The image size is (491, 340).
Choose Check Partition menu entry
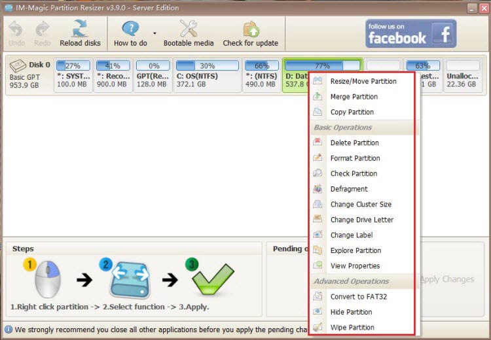[x=363, y=174]
